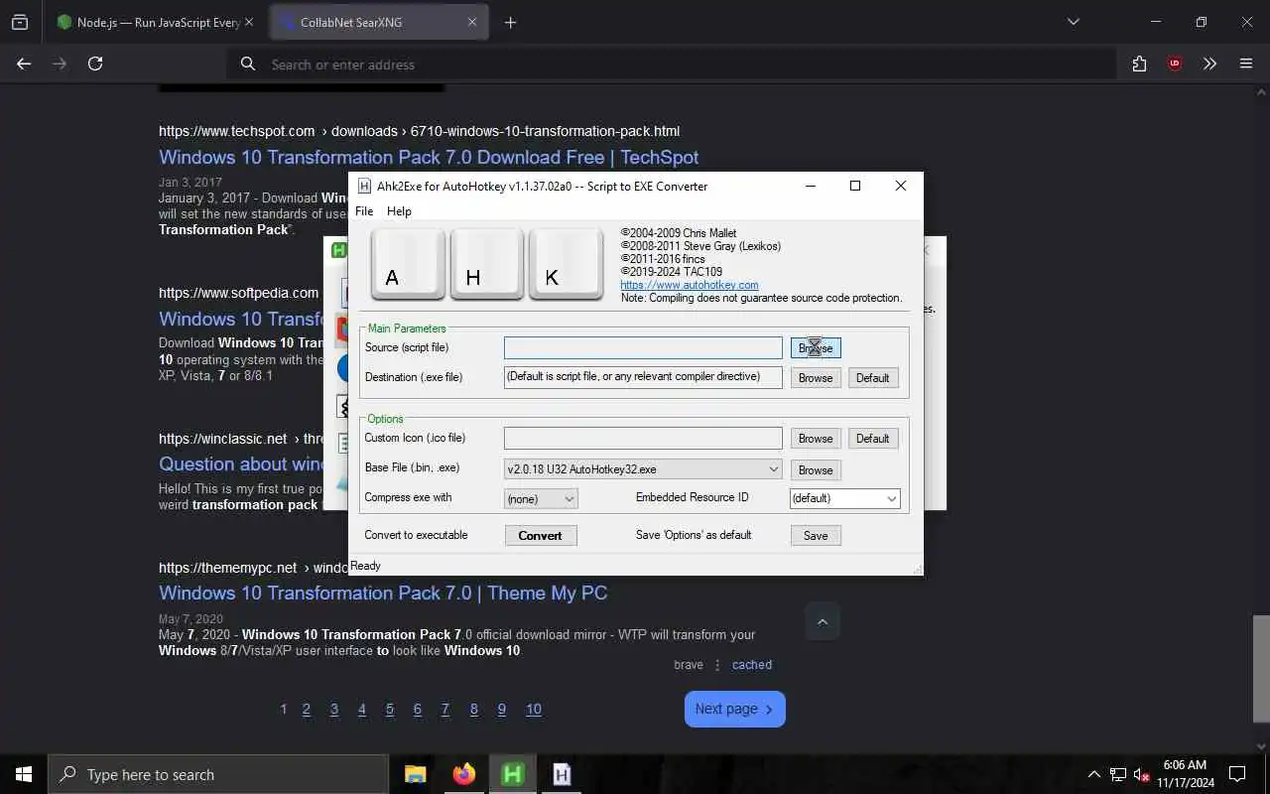Show hidden system tray icons chevron
The image size is (1270, 794).
(x=1094, y=774)
